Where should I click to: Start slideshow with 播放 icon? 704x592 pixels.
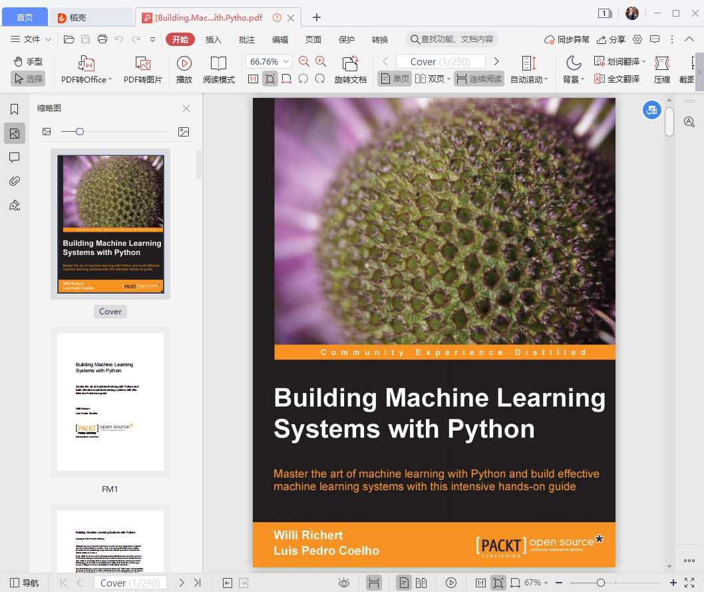click(x=184, y=70)
